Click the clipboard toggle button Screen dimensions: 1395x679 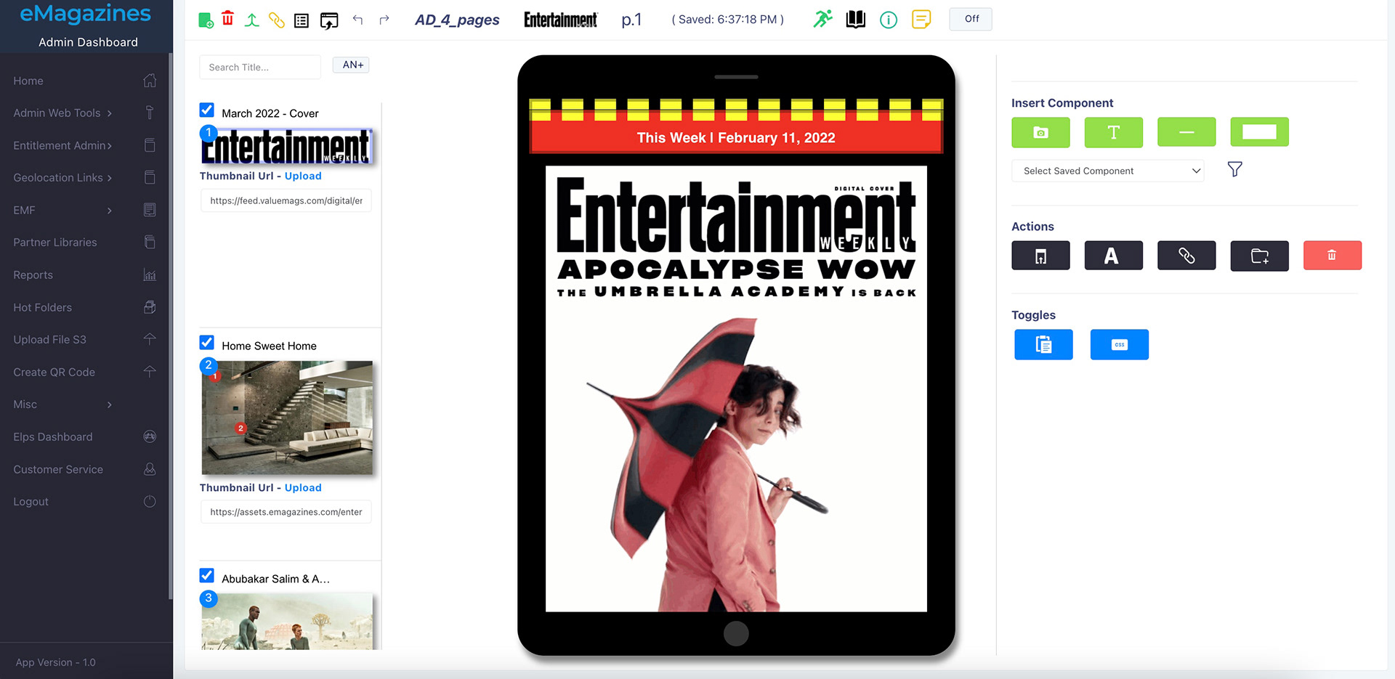pyautogui.click(x=1043, y=344)
